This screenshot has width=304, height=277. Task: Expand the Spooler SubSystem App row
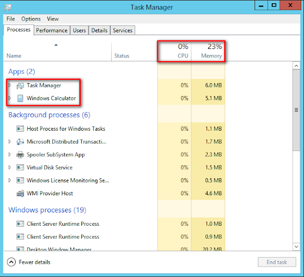(x=9, y=154)
